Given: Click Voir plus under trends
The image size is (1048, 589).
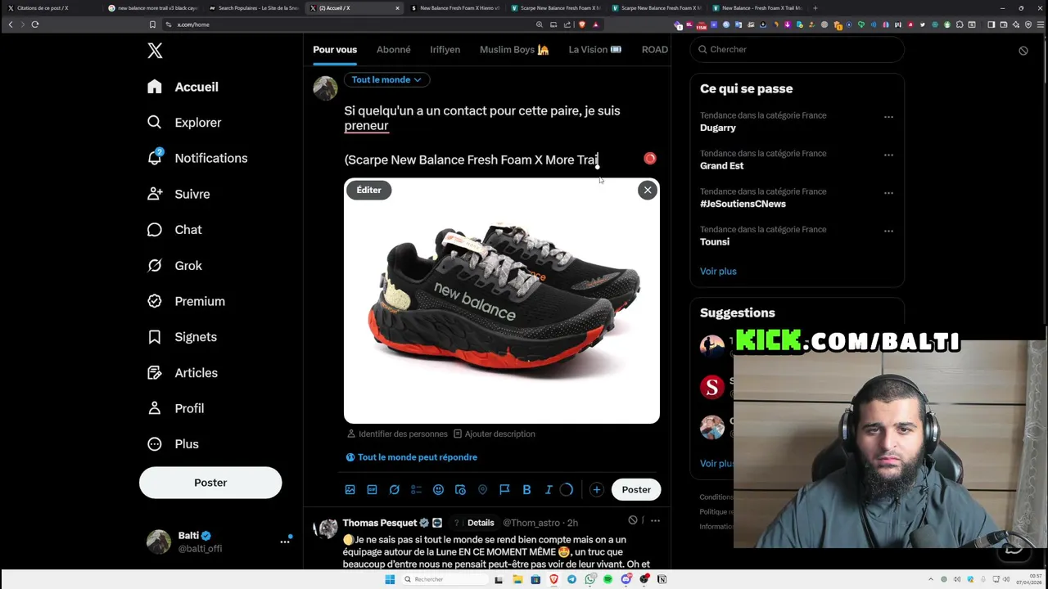Looking at the screenshot, I should (718, 271).
